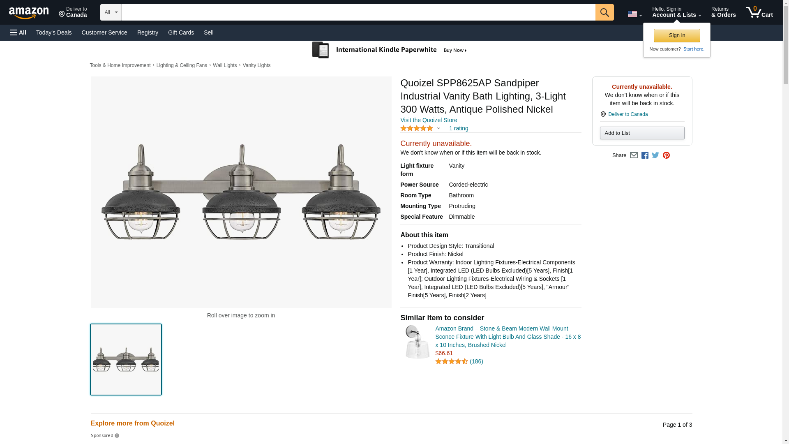Open Today's Deals navigation item
The height and width of the screenshot is (444, 789).
[54, 32]
